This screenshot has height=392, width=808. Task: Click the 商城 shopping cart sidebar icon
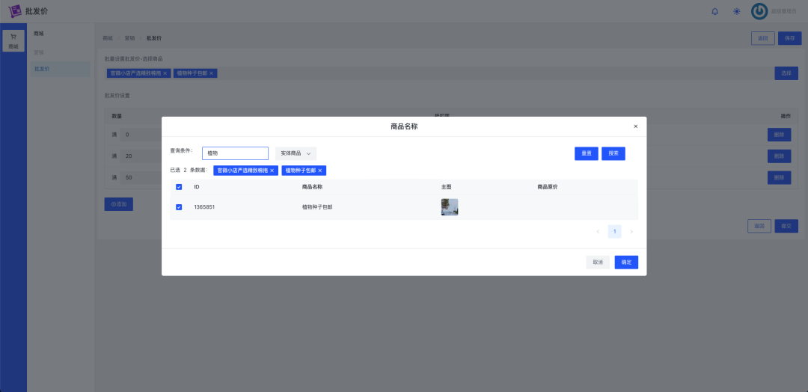13,40
